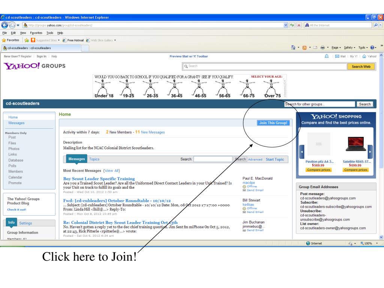The width and height of the screenshot is (384, 288).
Task: Open the Tools command bar dropdown
Action: tap(363, 48)
